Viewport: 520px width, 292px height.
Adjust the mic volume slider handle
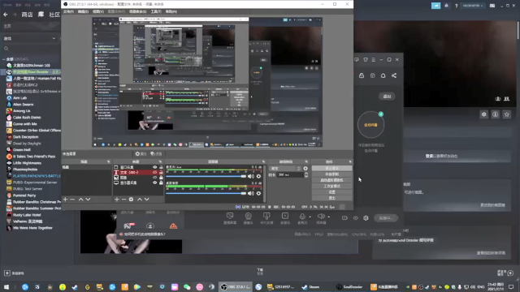(x=244, y=177)
